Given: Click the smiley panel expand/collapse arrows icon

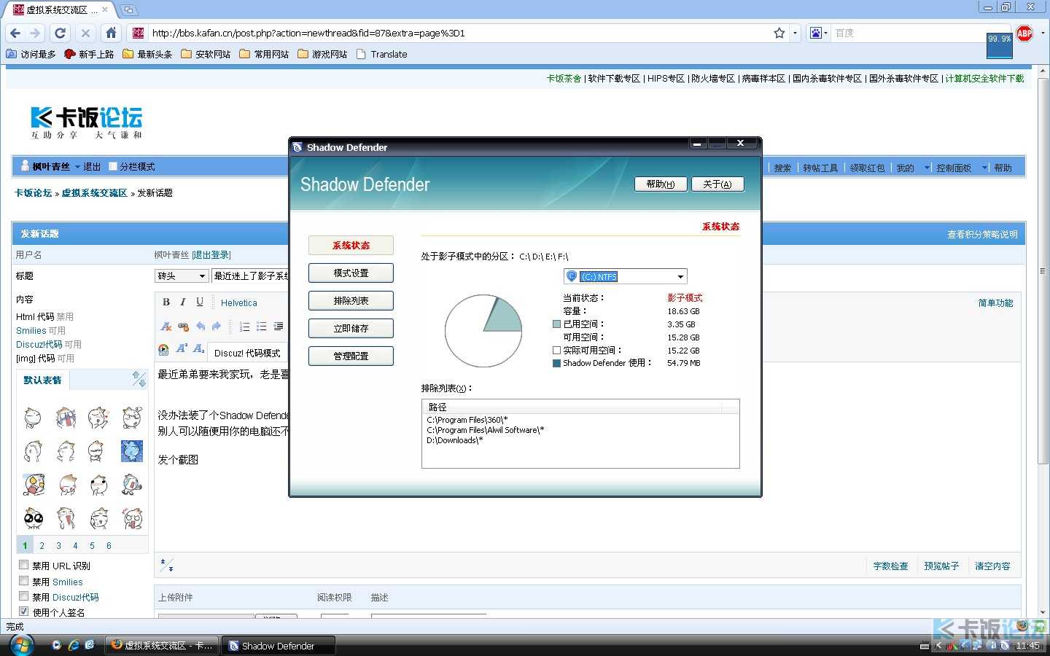Looking at the screenshot, I should 139,379.
